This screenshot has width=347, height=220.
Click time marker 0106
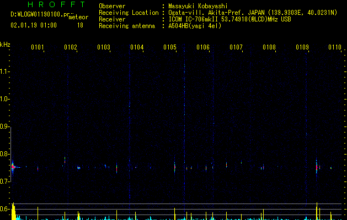pos(203,47)
